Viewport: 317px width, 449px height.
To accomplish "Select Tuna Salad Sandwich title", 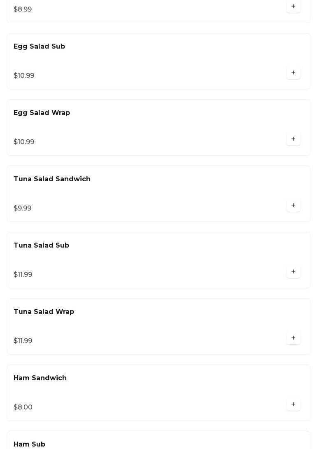I will (x=52, y=179).
